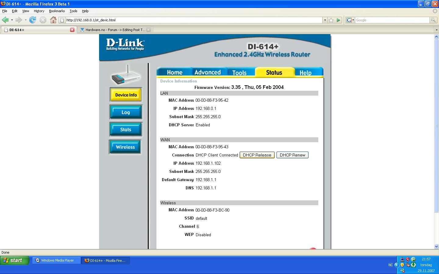439x274 pixels.
Task: Click the Done status bar text
Action: tap(5, 252)
